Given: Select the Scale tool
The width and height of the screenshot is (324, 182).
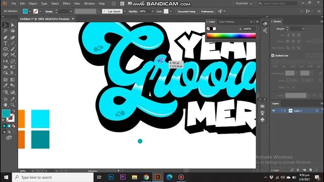Looking at the screenshot, I should (13, 61).
